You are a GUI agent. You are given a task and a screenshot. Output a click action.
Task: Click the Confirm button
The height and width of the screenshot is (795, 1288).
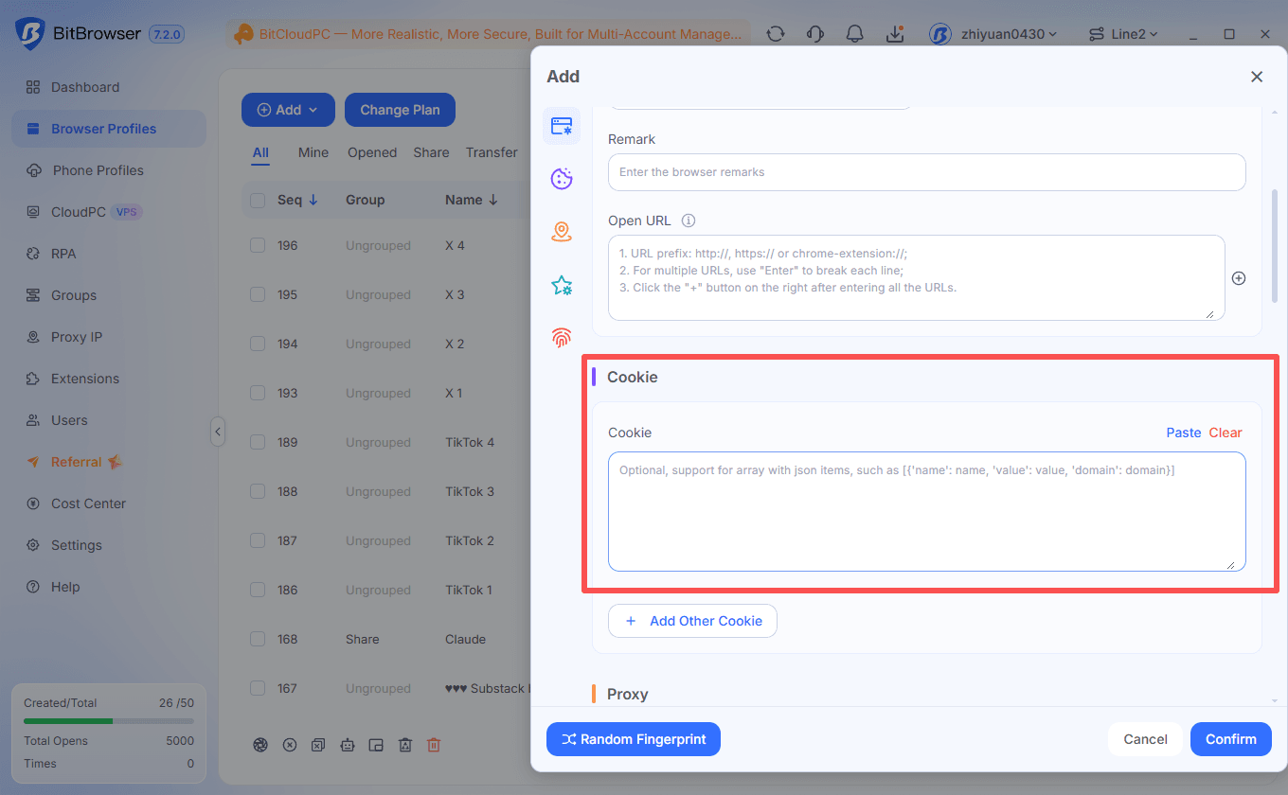point(1231,739)
